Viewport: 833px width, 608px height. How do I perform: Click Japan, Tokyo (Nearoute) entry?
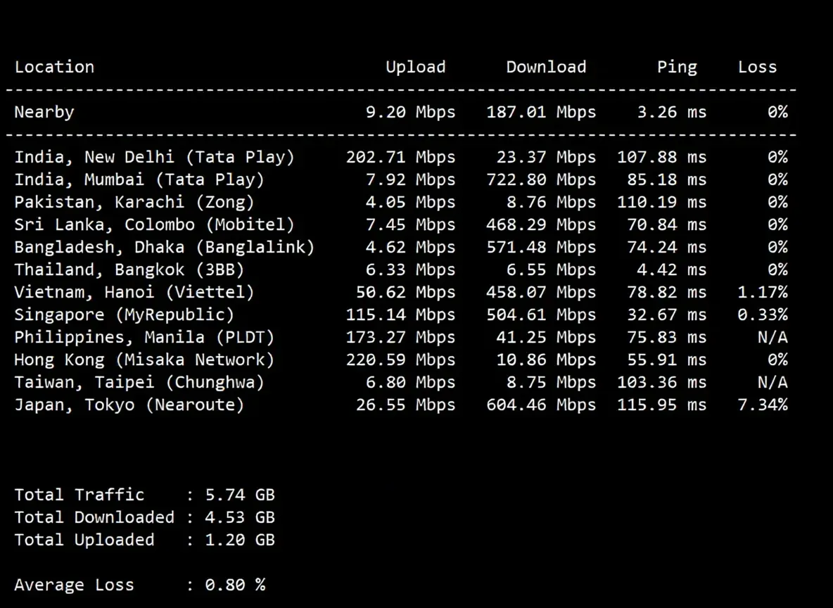[x=129, y=405]
